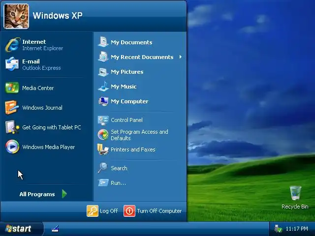315x236 pixels.
Task: Open the Control Panel icon
Action: pyautogui.click(x=103, y=120)
